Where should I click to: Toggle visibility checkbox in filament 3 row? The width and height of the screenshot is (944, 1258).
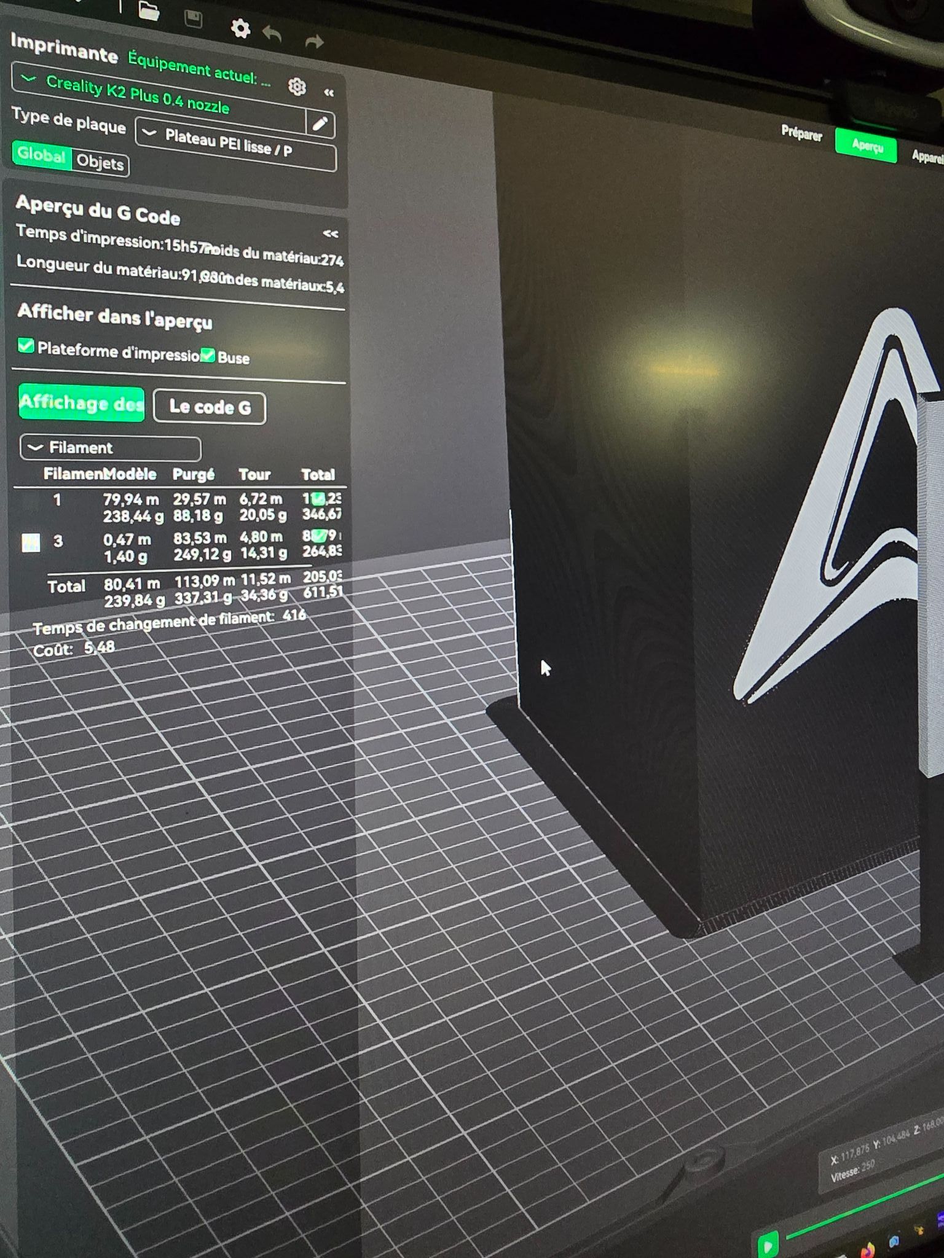tap(320, 536)
